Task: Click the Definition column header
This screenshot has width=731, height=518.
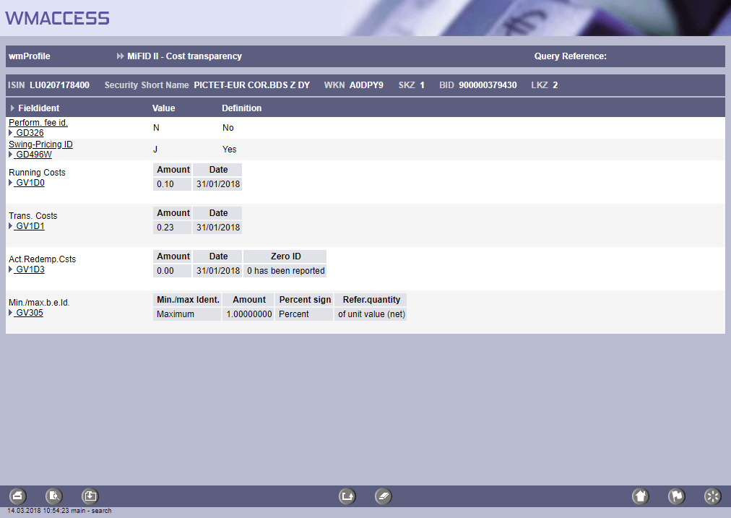Action: click(x=241, y=108)
